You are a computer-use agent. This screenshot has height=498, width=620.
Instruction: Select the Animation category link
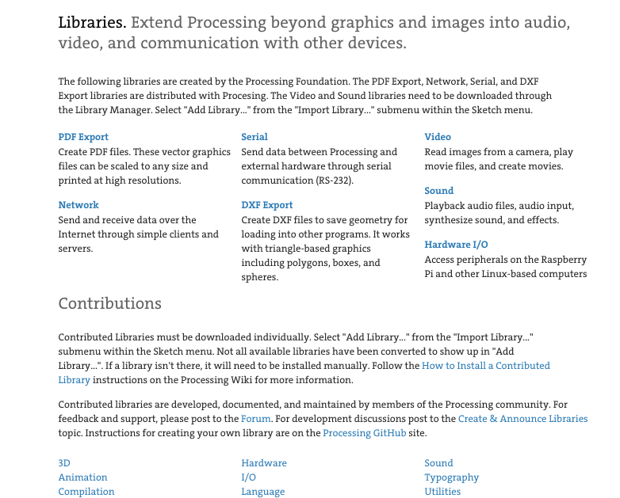pos(82,477)
